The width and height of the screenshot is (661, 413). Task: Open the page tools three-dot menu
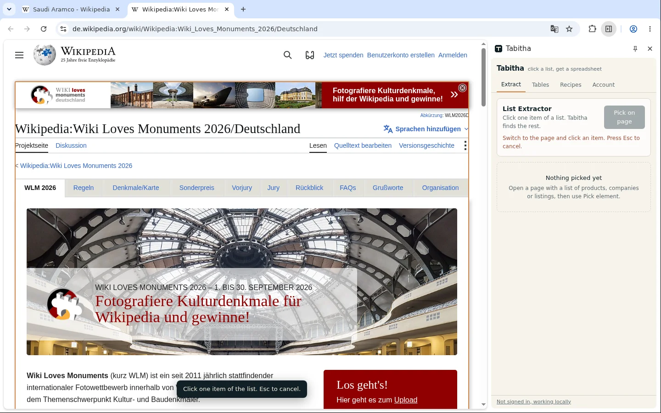pyautogui.click(x=465, y=145)
